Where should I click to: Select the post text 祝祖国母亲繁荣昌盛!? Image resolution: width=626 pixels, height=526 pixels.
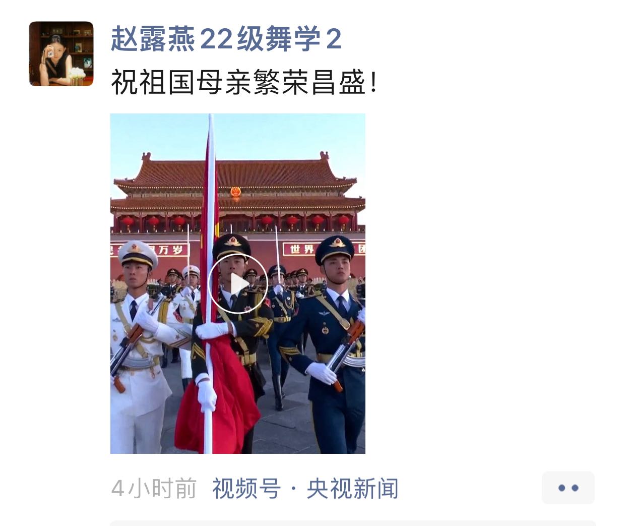[x=244, y=82]
